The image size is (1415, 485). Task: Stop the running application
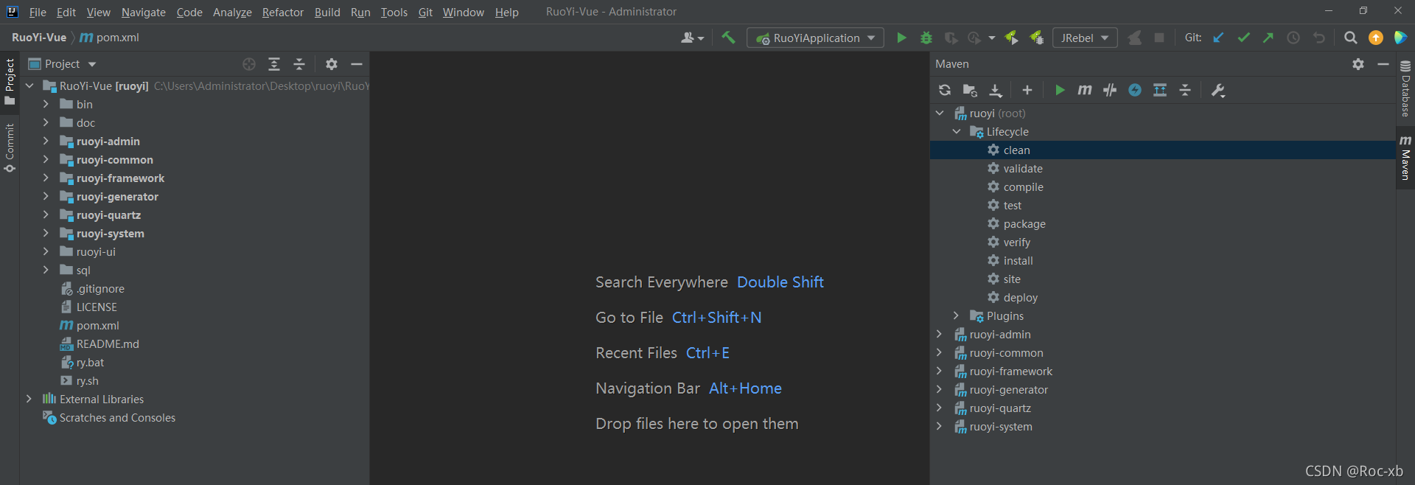[1159, 38]
